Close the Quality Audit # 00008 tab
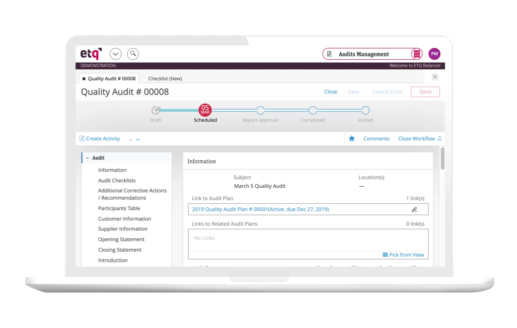 pos(84,79)
